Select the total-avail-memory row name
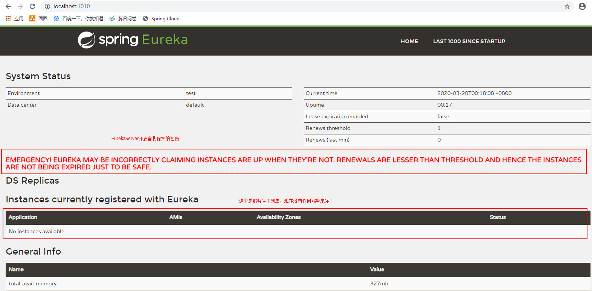The image size is (592, 291). [x=33, y=283]
